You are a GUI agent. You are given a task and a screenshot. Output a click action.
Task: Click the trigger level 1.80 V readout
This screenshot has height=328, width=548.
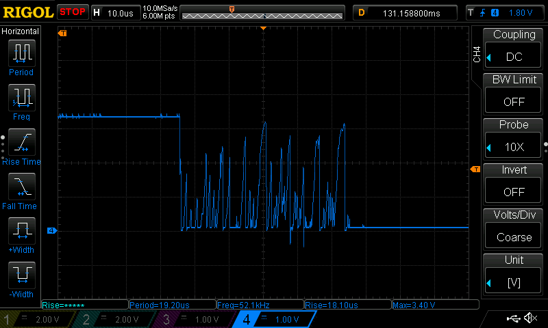(521, 12)
